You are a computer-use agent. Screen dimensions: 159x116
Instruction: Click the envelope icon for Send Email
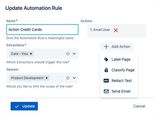106,91
